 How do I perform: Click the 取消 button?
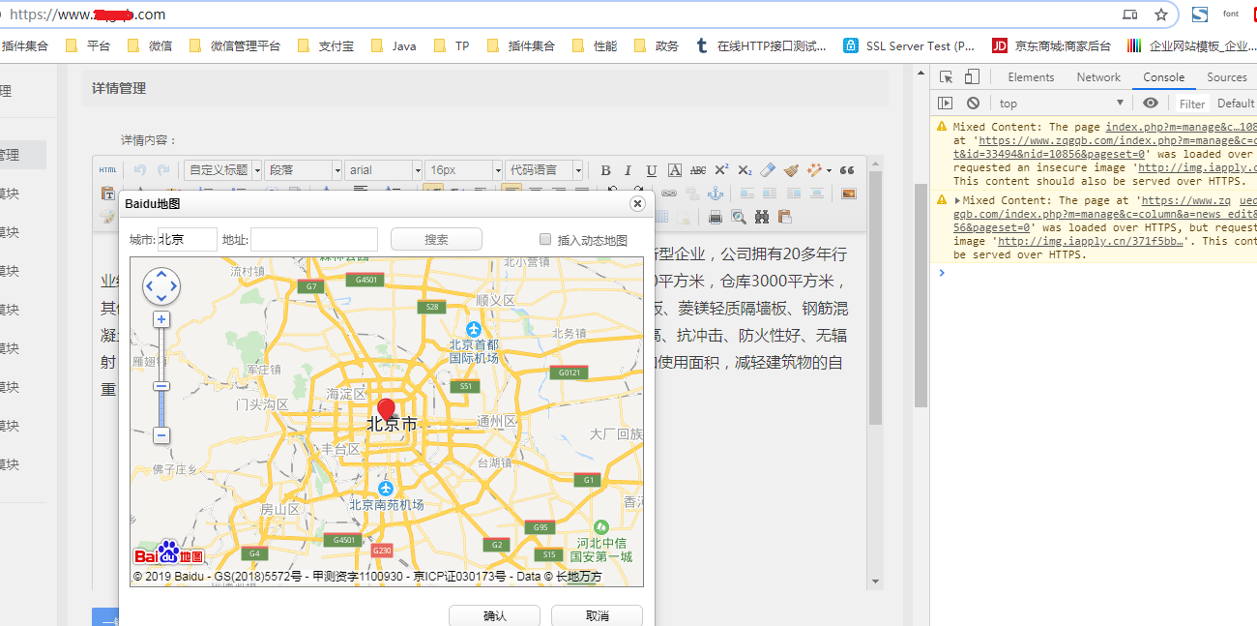(597, 615)
